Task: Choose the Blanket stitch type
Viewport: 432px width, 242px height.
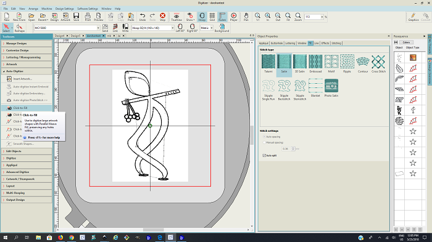Action: point(315,87)
